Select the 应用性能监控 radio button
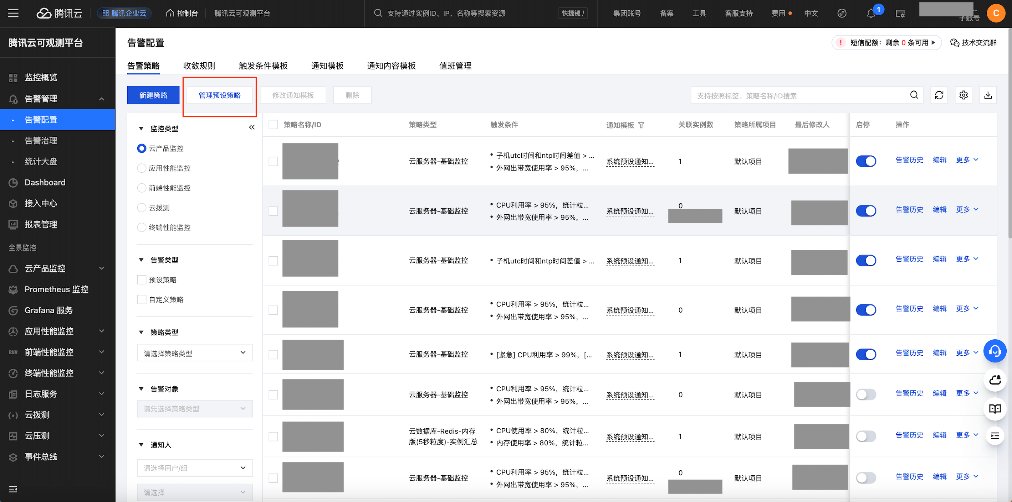Image resolution: width=1012 pixels, height=502 pixels. tap(142, 168)
